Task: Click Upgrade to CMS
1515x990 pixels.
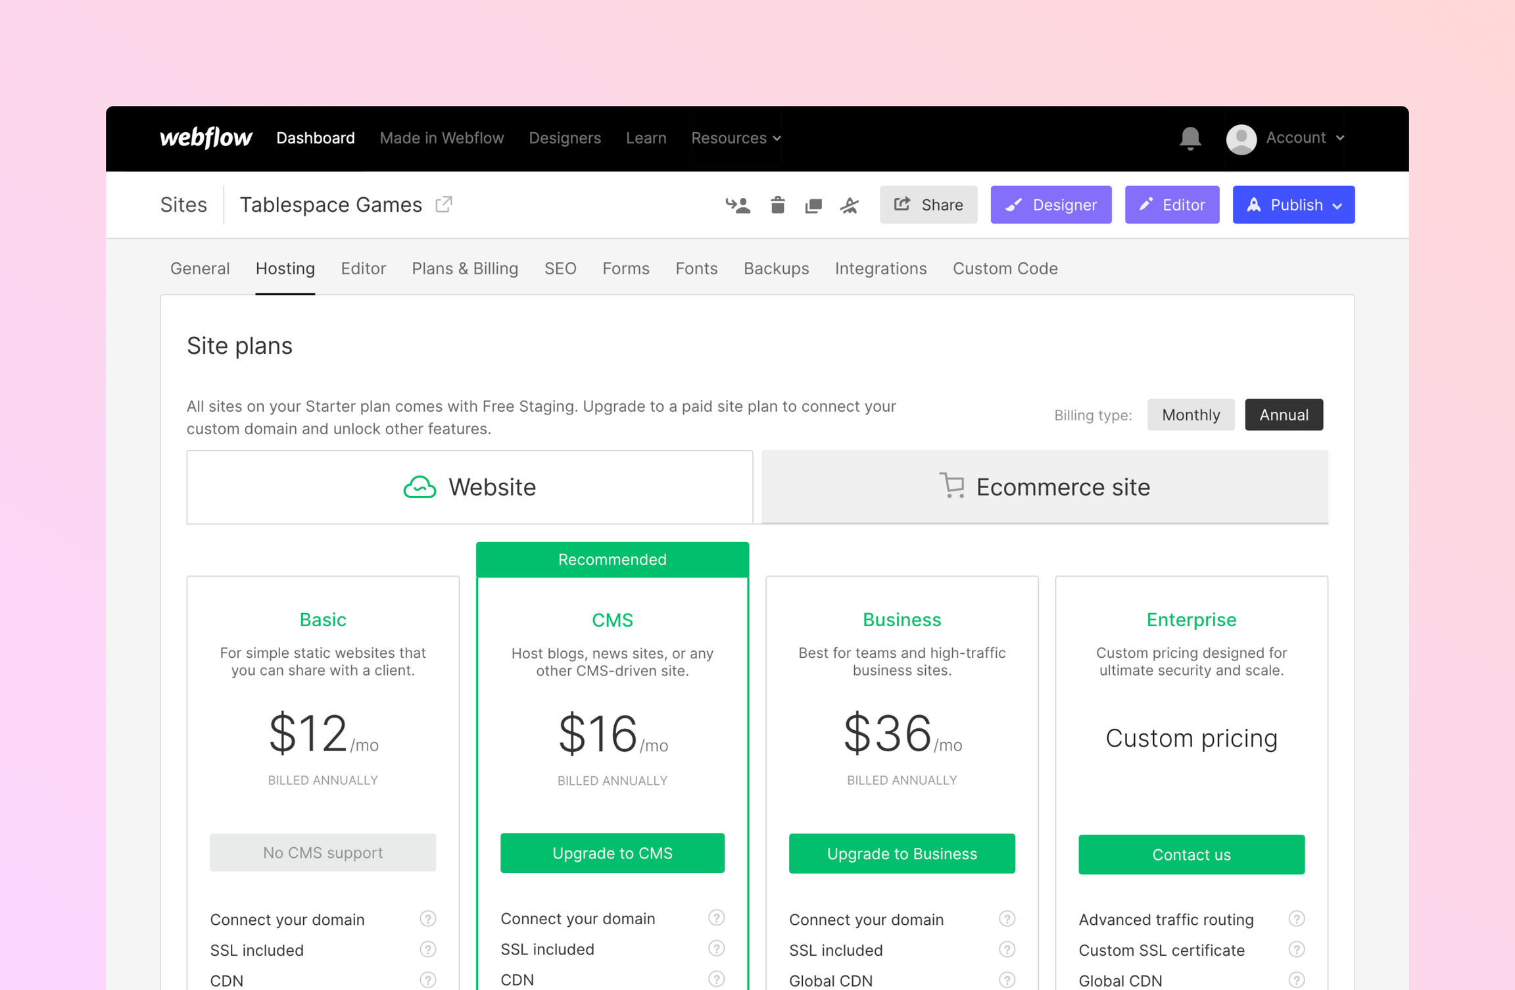Action: tap(612, 853)
